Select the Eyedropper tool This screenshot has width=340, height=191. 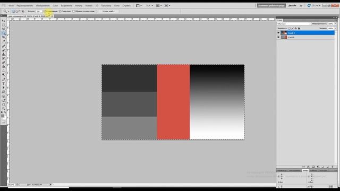click(x=4, y=41)
